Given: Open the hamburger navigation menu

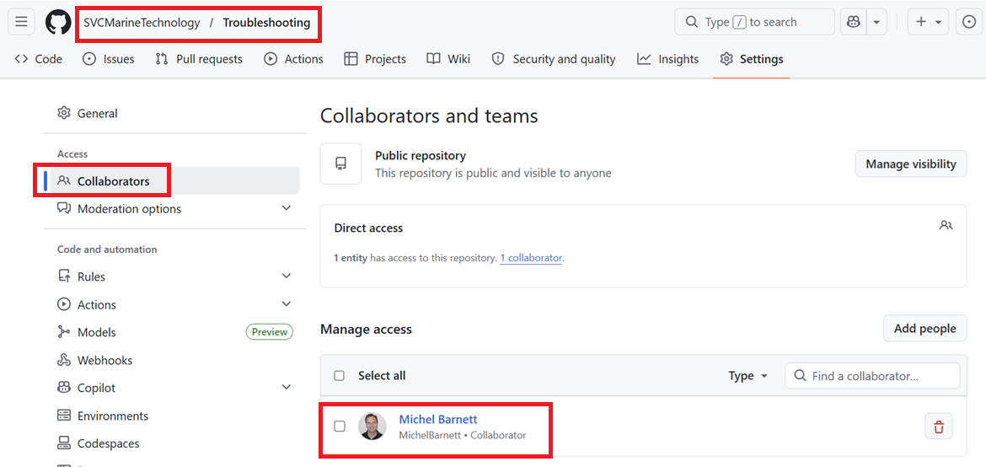Looking at the screenshot, I should (21, 22).
